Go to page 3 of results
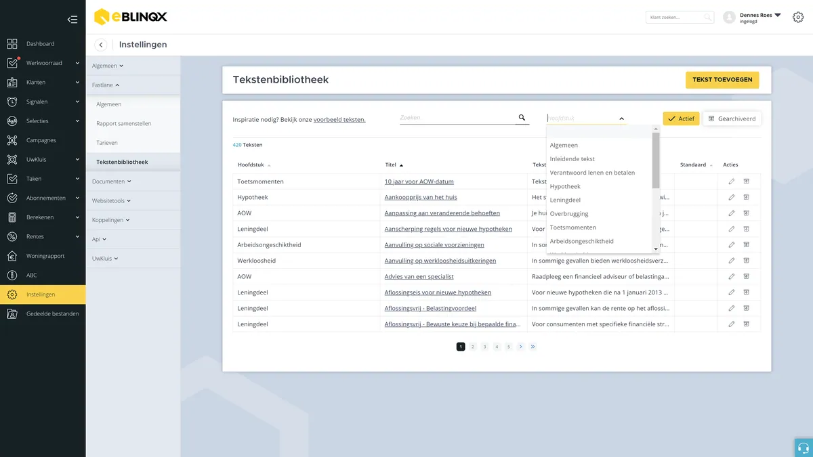The image size is (813, 457). 485,347
